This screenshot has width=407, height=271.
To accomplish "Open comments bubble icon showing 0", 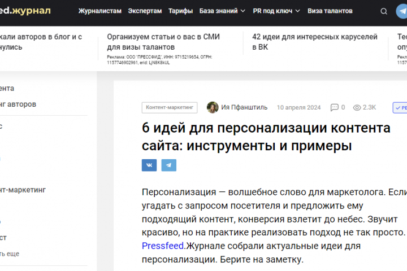I will 334,107.
